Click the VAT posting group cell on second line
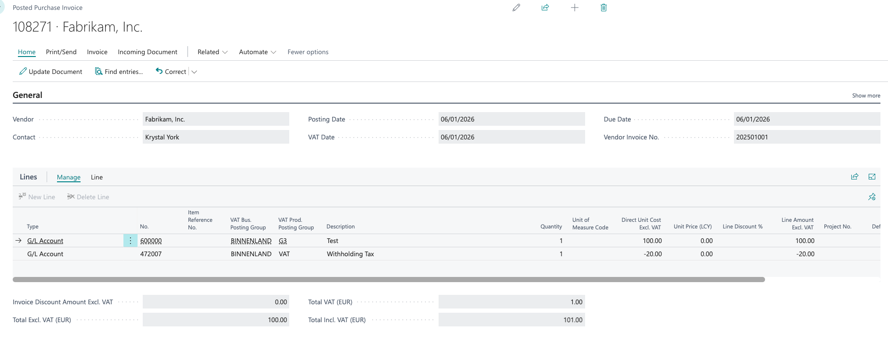 click(284, 254)
